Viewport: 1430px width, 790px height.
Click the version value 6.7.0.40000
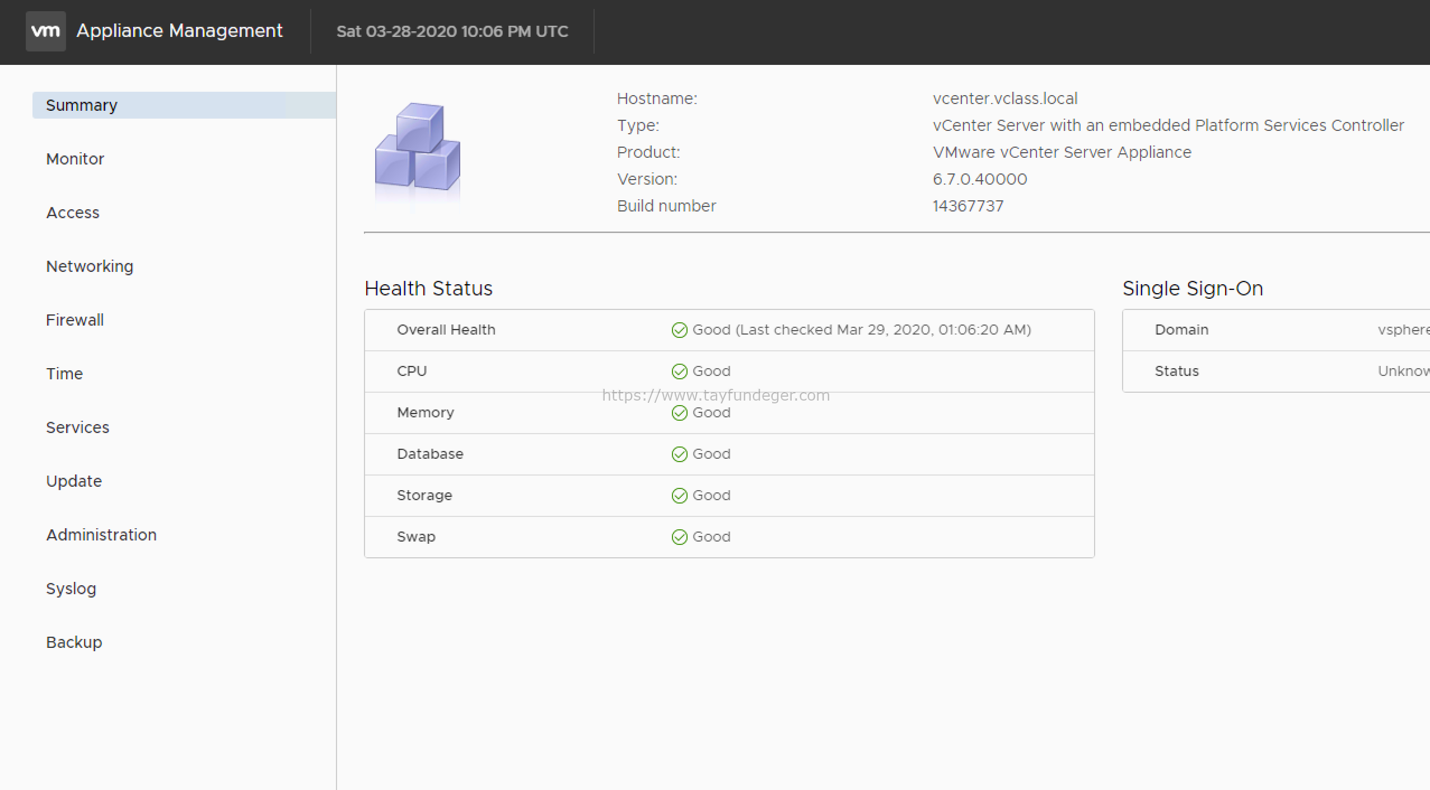[x=980, y=179]
